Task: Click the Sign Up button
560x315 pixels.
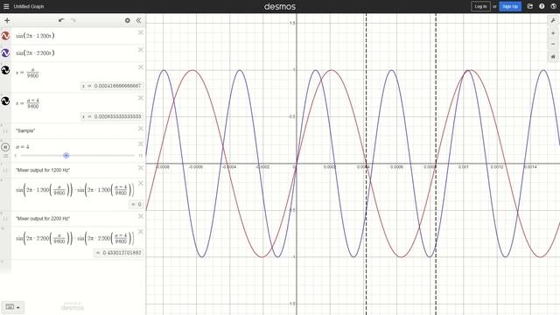Action: pos(510,6)
